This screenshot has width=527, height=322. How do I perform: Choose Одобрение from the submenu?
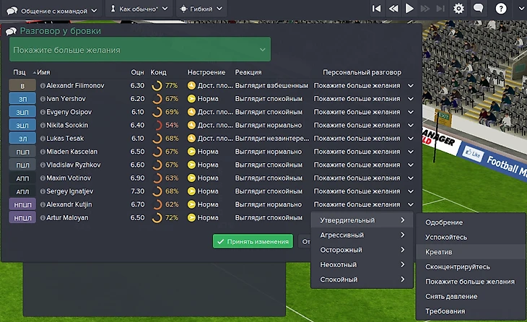coord(471,222)
